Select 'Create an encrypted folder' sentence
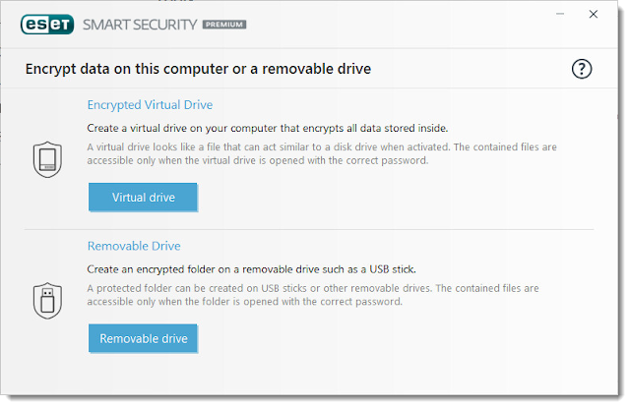The height and width of the screenshot is (407, 630). [251, 269]
